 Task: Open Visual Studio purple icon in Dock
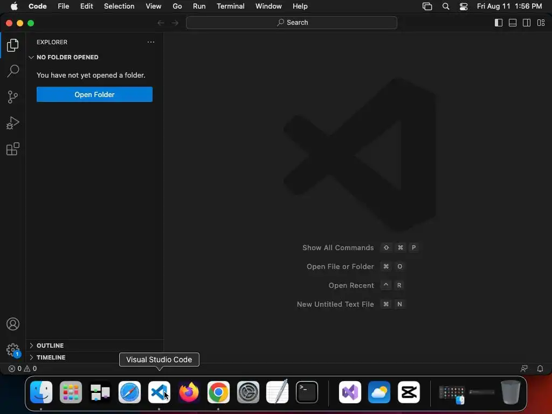click(x=350, y=392)
